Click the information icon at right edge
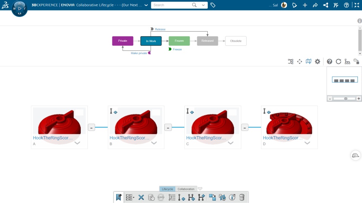 [359, 21]
